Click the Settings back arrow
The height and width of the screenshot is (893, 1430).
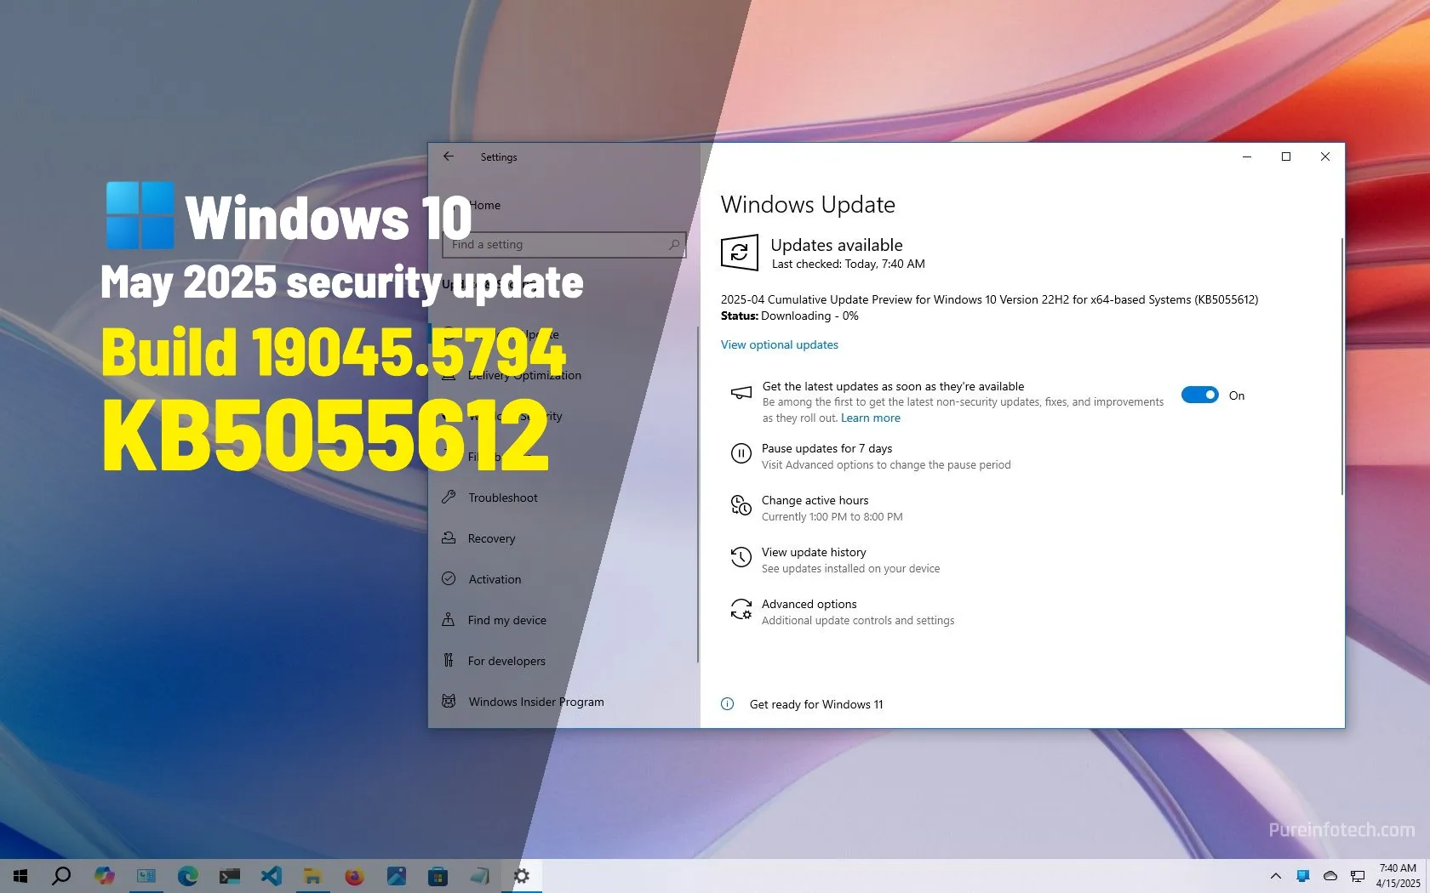point(449,156)
